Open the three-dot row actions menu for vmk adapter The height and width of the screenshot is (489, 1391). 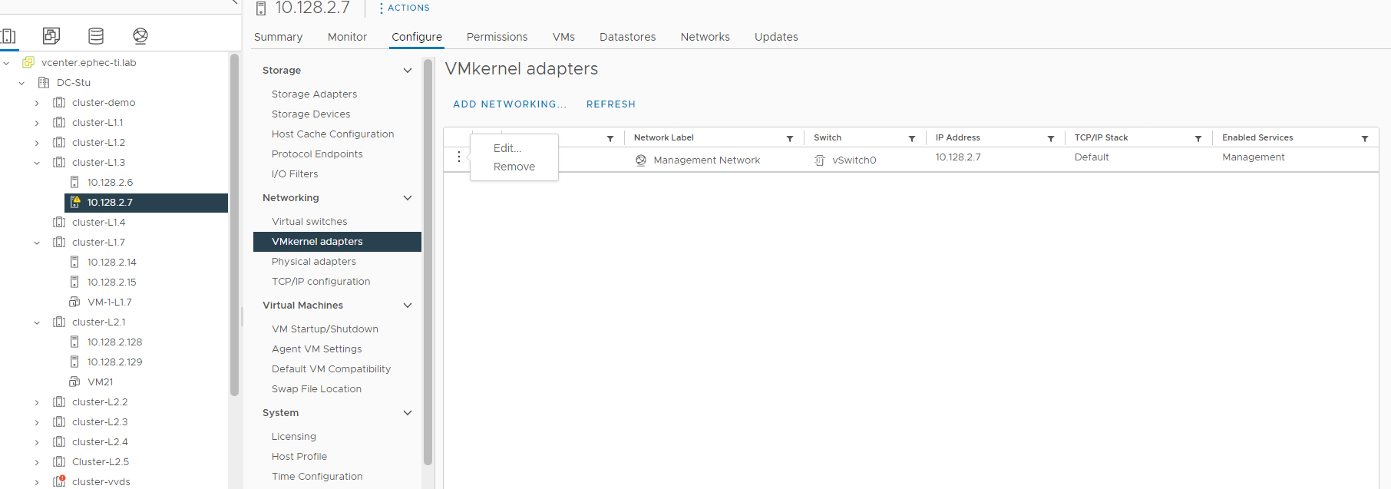tap(459, 157)
